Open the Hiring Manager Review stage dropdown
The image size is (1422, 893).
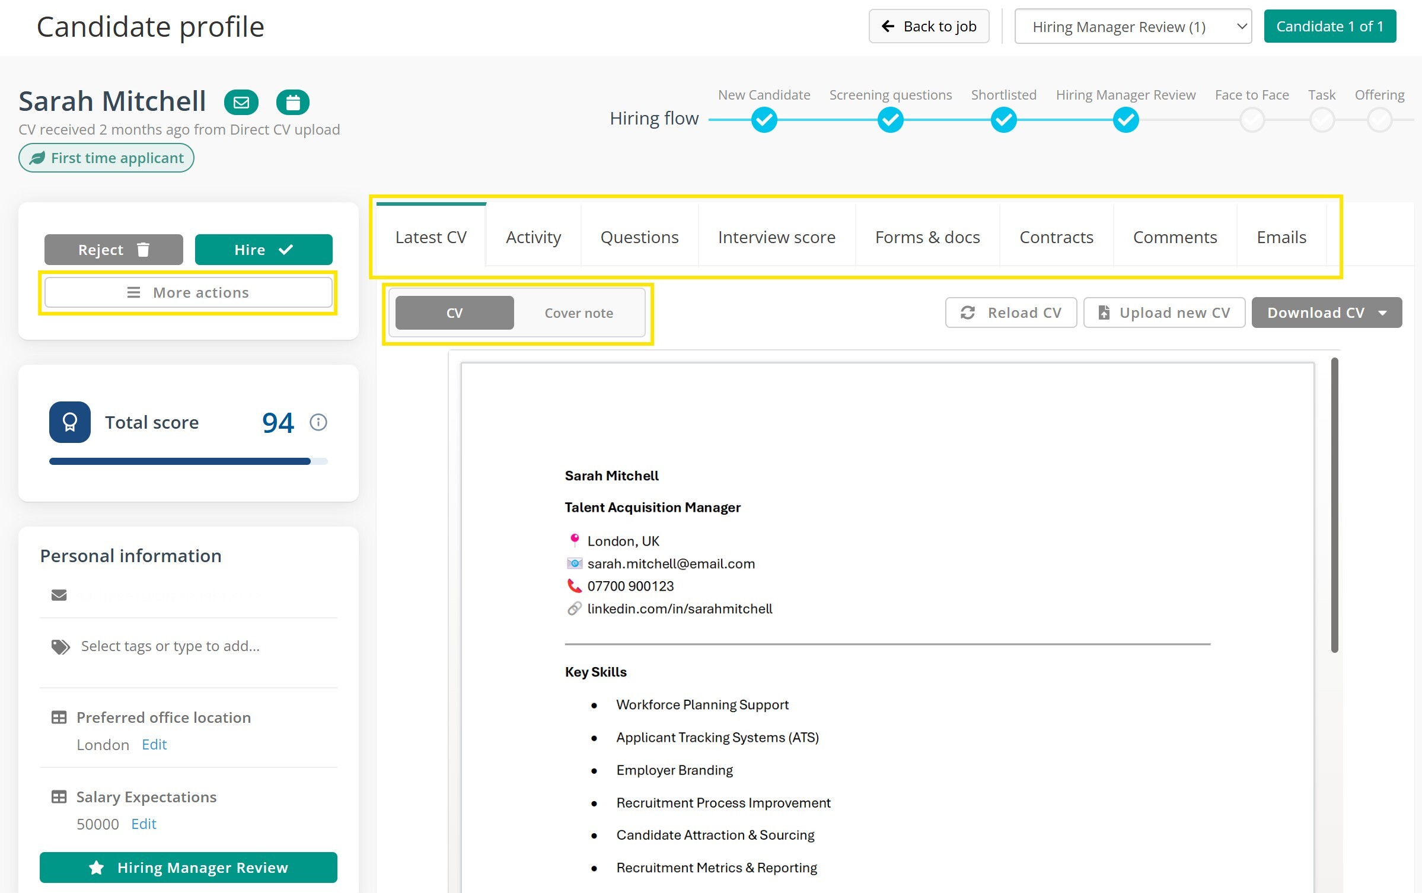[1133, 27]
